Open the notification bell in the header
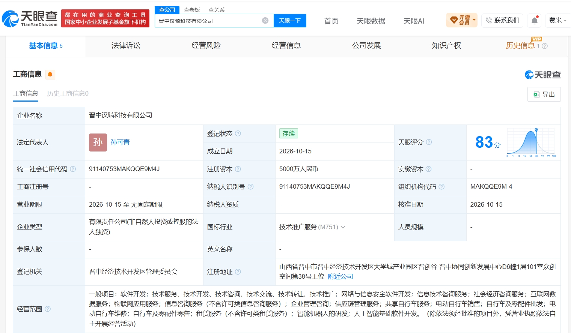 click(x=535, y=21)
